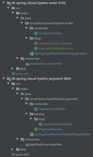This screenshot has height=157, width=93.
Task: Click IPaymentService interface icon
Action: click(36, 129)
